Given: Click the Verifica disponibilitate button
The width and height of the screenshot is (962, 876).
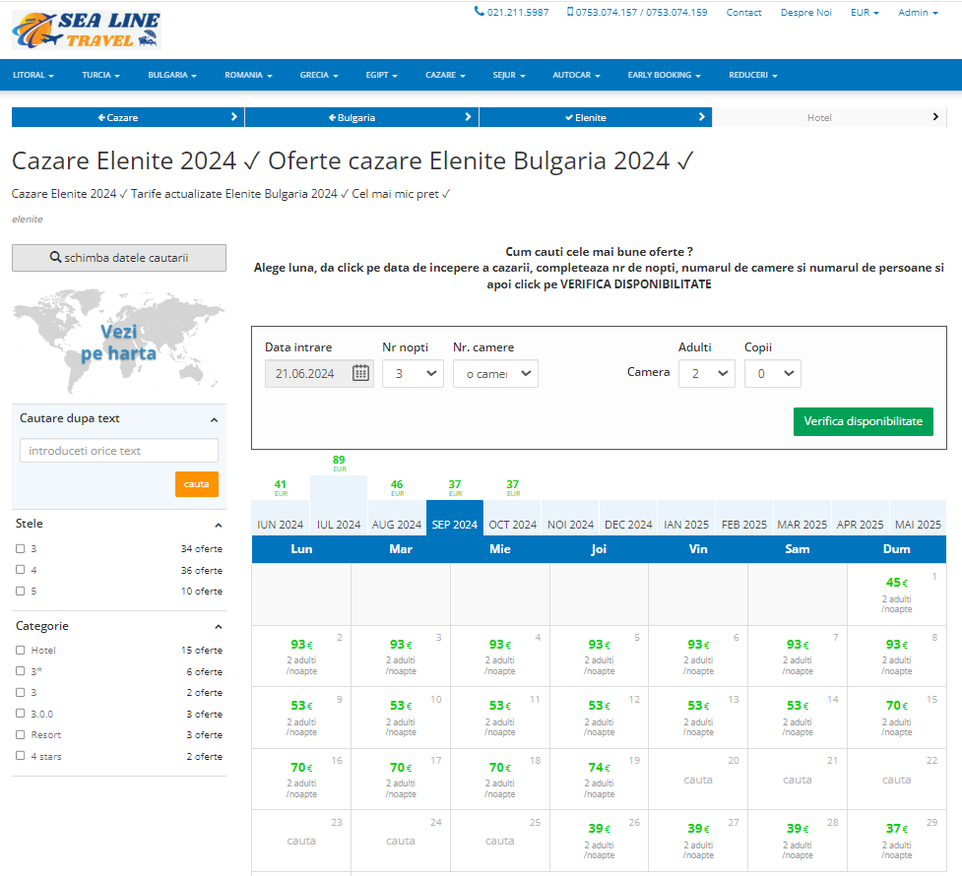Looking at the screenshot, I should [x=864, y=421].
